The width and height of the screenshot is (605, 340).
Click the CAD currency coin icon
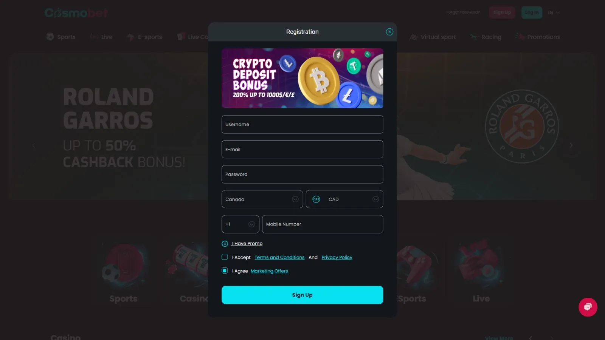316,199
